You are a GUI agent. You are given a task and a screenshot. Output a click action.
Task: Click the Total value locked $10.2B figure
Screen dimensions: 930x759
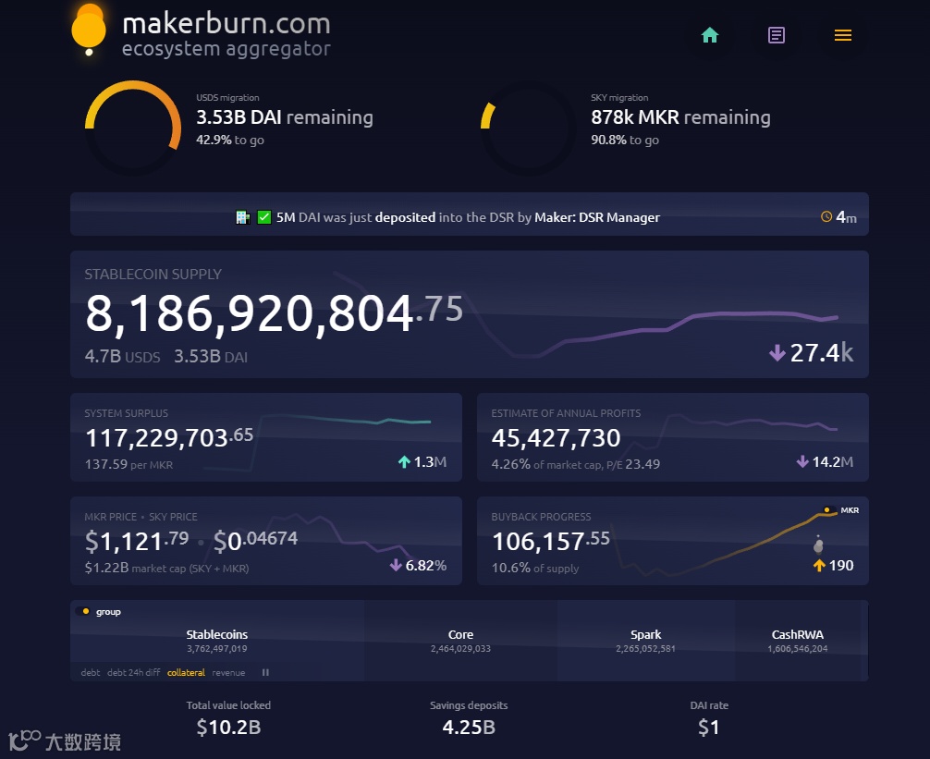(x=228, y=727)
